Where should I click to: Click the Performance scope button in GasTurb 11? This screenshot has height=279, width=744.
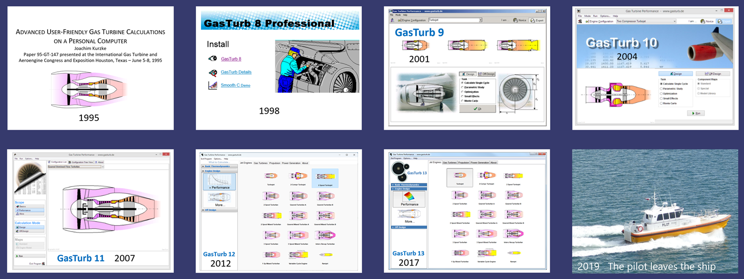[x=30, y=210]
